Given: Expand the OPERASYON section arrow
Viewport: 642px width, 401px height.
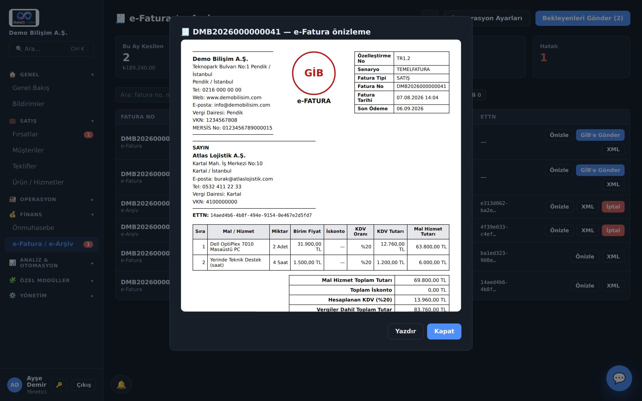Looking at the screenshot, I should (x=92, y=200).
